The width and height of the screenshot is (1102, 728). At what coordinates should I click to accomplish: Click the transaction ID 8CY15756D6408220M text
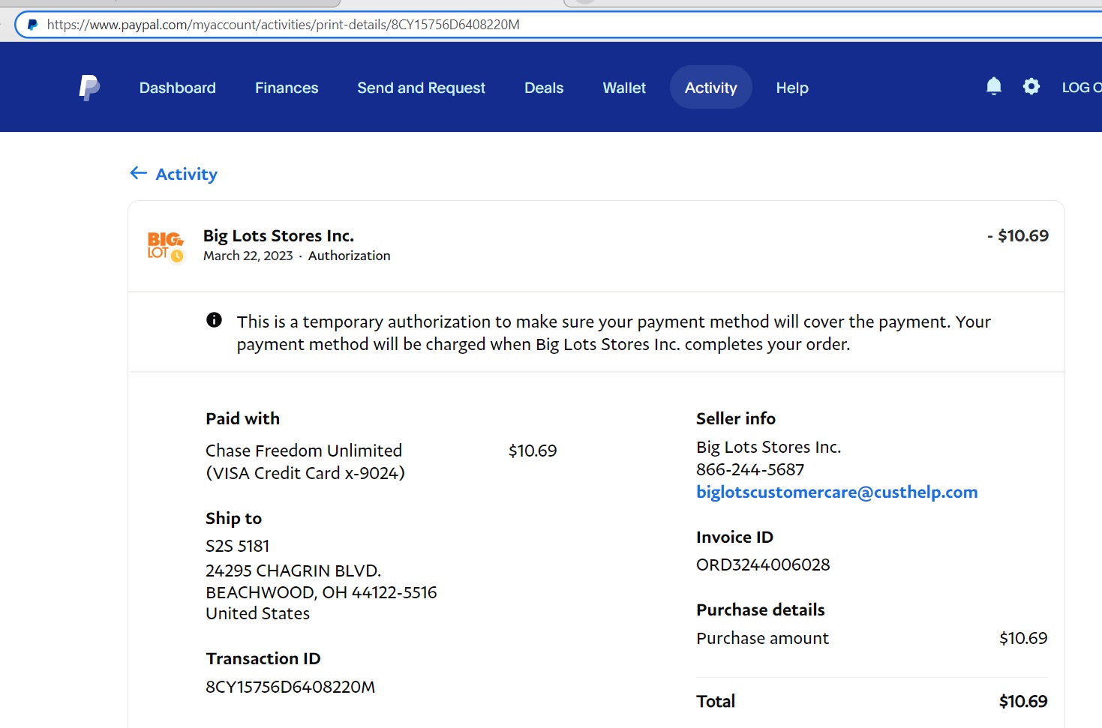[290, 687]
